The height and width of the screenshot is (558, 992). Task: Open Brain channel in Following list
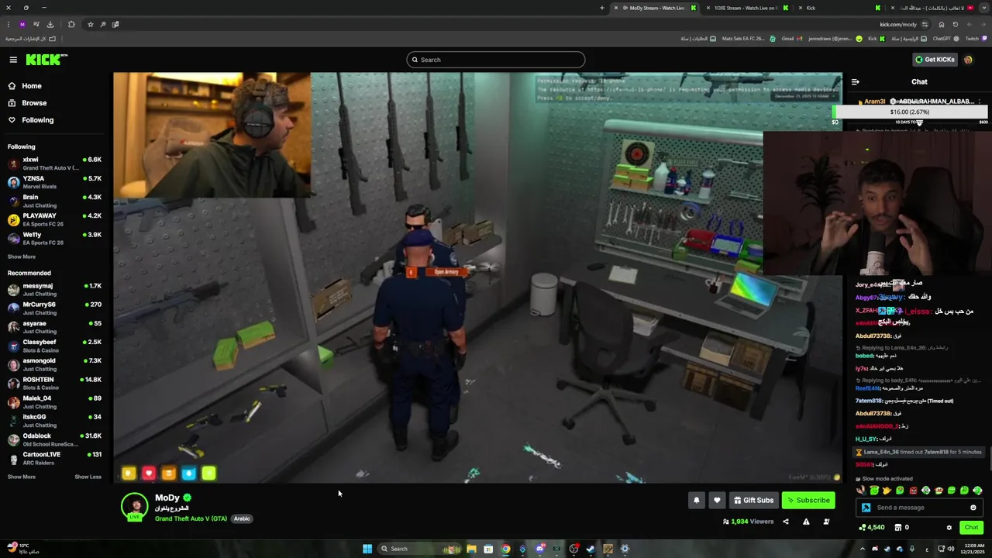coord(54,201)
